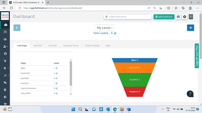Viewport: 202px width, 113px height.
Task: Open the Contacted stage leads link icon
Action: coord(57,73)
